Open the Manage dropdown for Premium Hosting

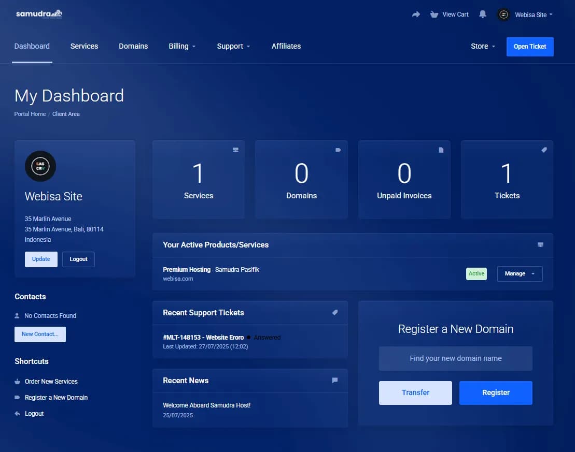[x=520, y=273]
